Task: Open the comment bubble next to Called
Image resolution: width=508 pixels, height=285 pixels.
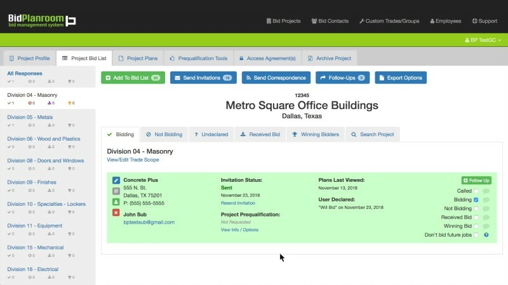Action: 486,191
